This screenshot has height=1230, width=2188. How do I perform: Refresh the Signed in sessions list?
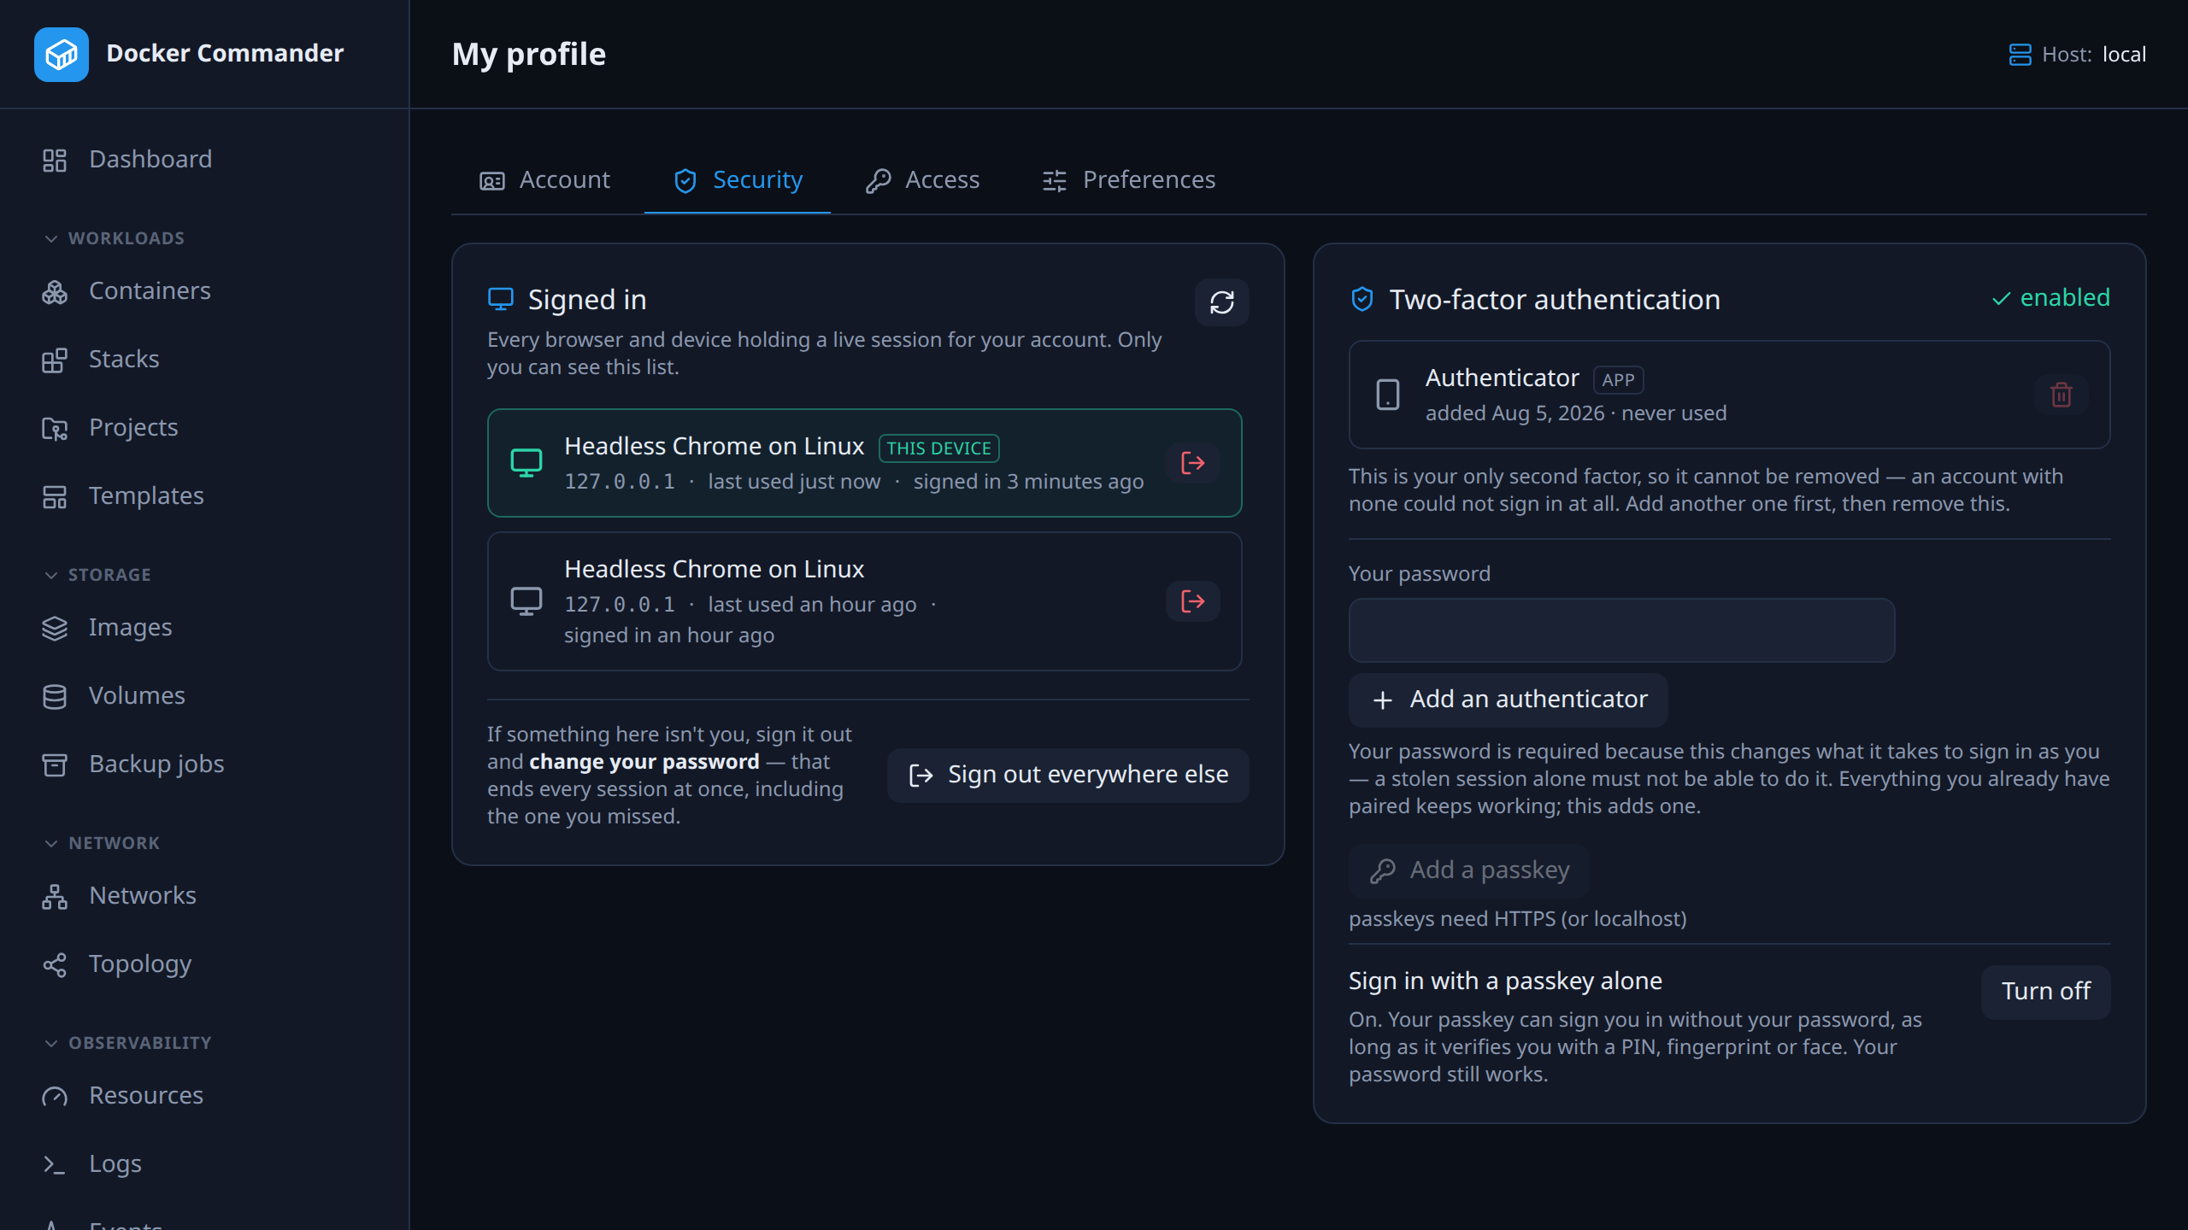tap(1221, 302)
